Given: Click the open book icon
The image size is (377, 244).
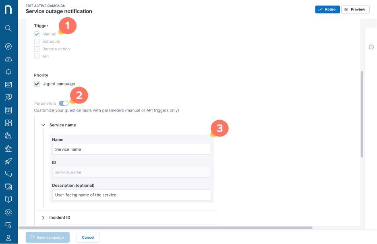Looking at the screenshot, I should click(x=8, y=199).
